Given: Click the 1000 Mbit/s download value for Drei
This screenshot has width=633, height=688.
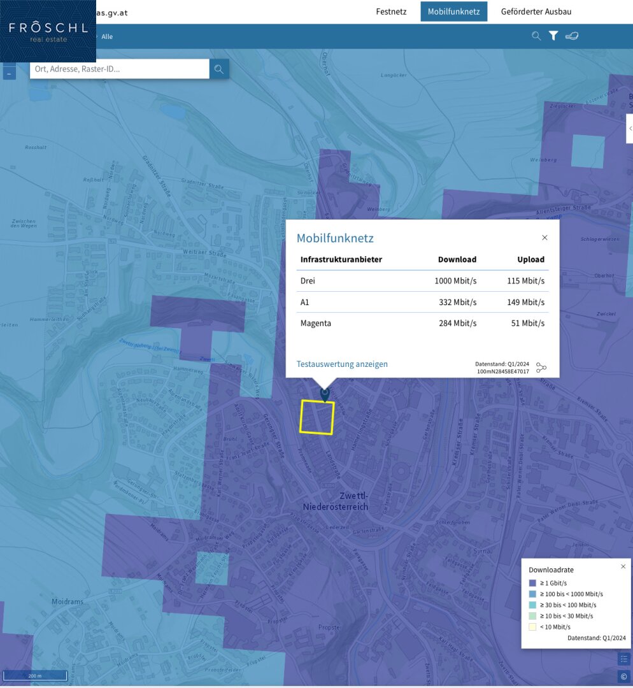Looking at the screenshot, I should (455, 281).
